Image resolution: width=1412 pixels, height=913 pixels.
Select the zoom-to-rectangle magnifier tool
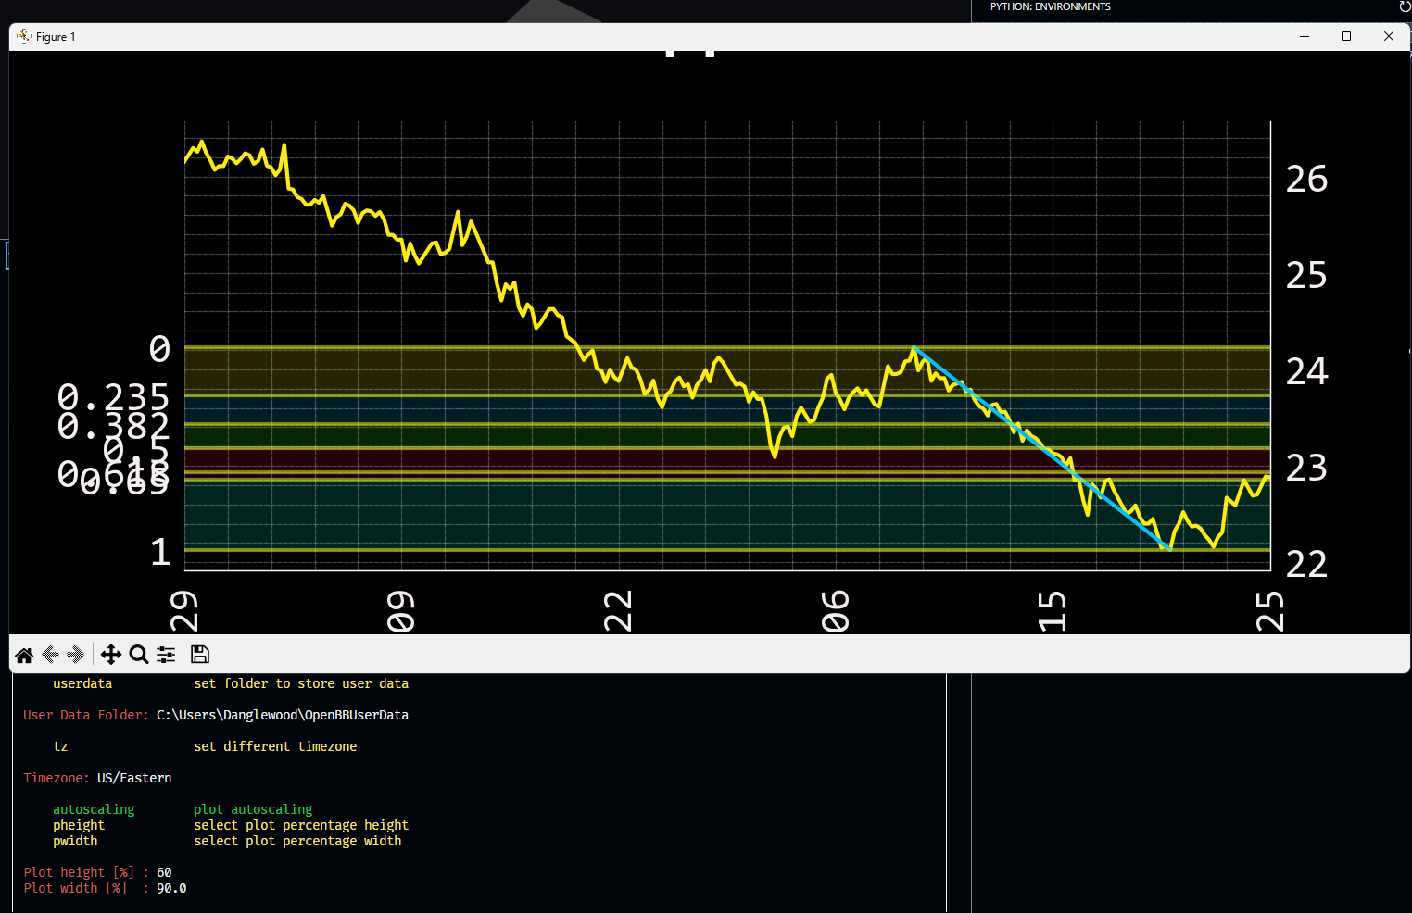(x=139, y=655)
